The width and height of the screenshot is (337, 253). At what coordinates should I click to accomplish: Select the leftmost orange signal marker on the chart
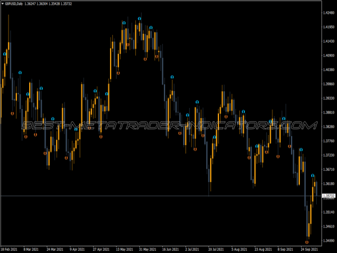pyautogui.click(x=12, y=113)
